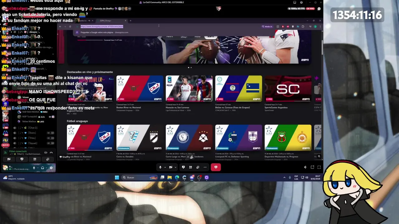Click the disneyplus.com address bar
The width and height of the screenshot is (399, 224).
[x=167, y=26]
